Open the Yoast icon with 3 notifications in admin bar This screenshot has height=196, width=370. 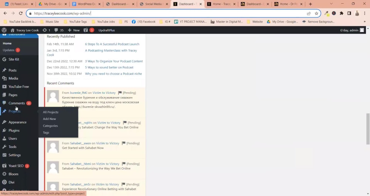pos(89,30)
